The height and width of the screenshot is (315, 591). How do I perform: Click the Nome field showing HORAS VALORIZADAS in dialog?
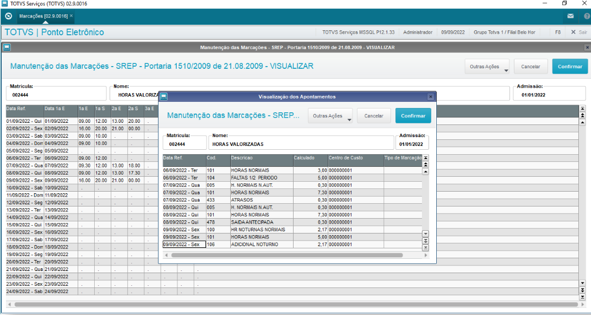tap(301, 144)
